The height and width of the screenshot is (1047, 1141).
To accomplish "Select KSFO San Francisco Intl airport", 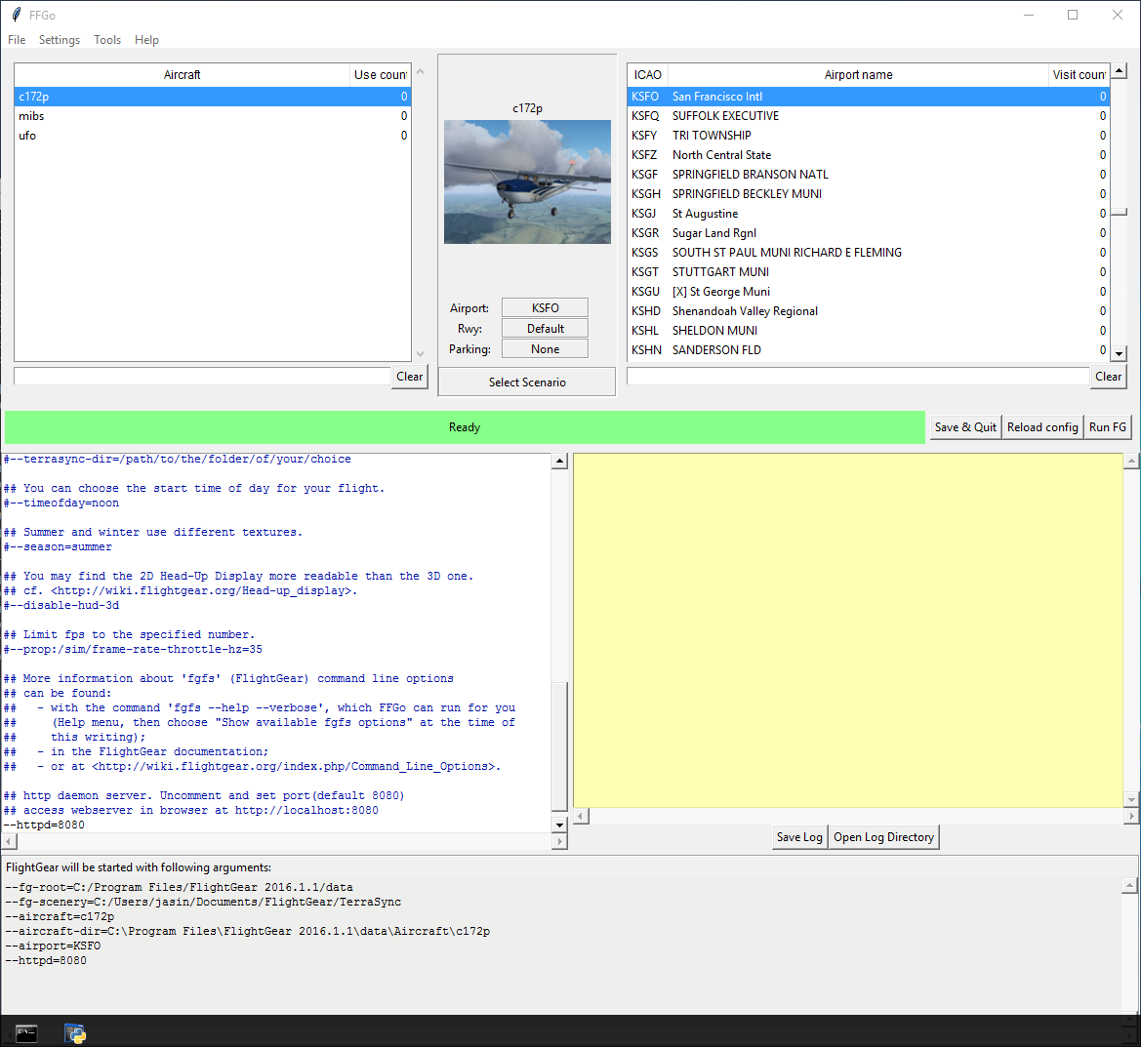I will coord(868,96).
